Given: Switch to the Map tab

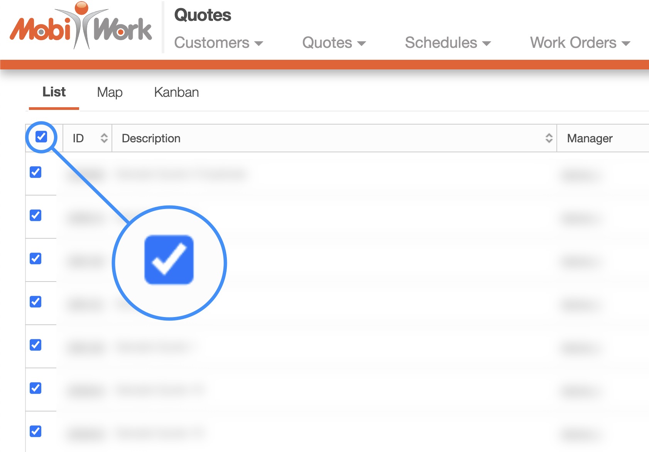Looking at the screenshot, I should click(110, 93).
